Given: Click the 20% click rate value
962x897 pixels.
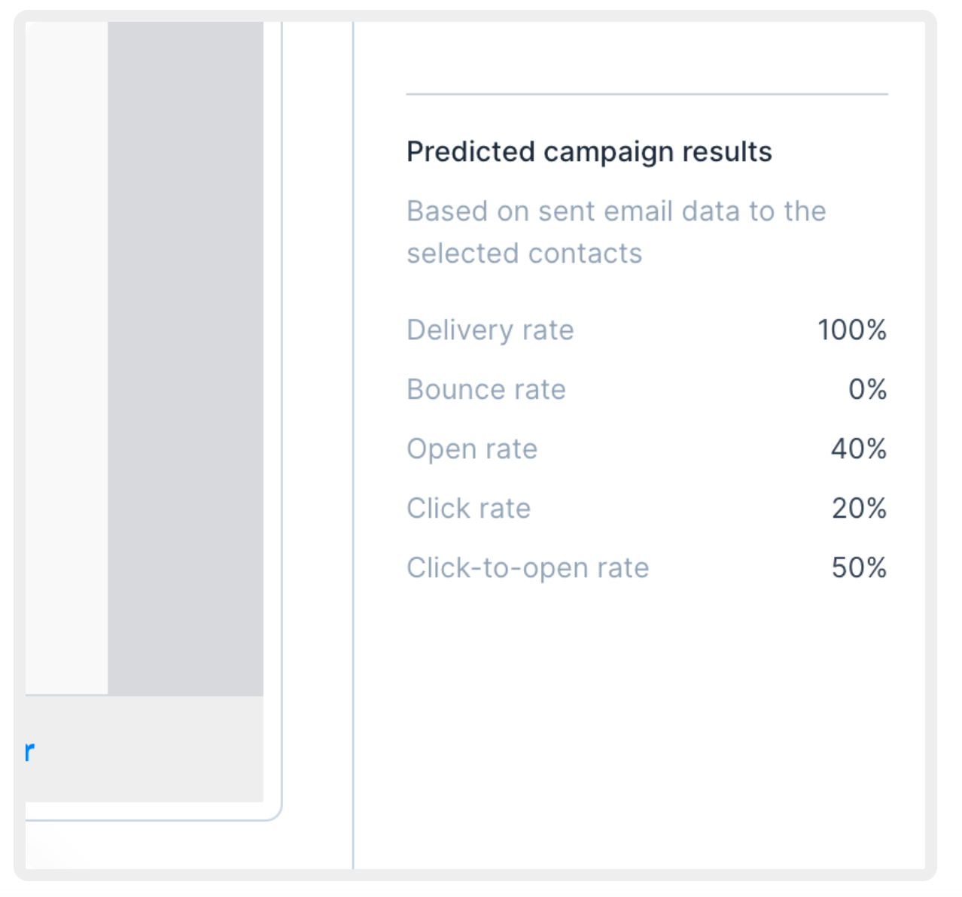Looking at the screenshot, I should [858, 508].
